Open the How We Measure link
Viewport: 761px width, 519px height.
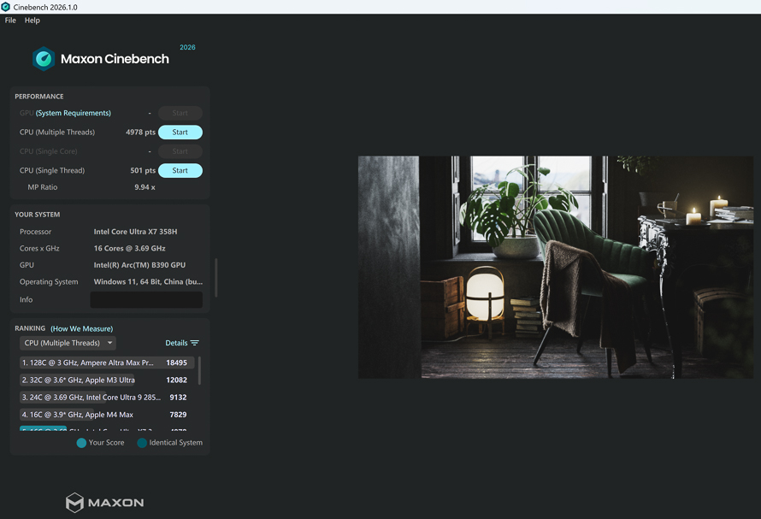click(x=81, y=328)
